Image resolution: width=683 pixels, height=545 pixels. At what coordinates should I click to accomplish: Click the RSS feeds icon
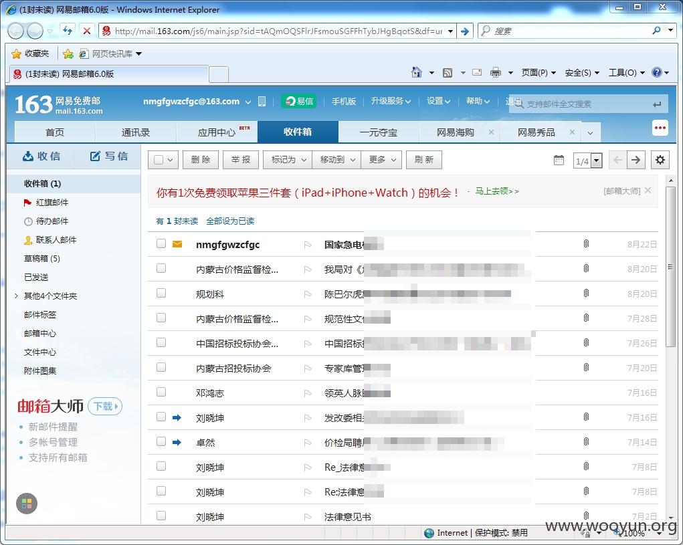(x=448, y=73)
